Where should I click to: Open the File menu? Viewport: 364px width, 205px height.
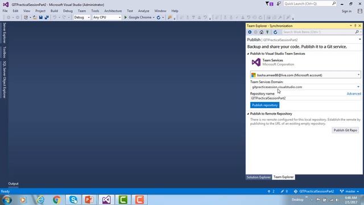click(x=5, y=11)
